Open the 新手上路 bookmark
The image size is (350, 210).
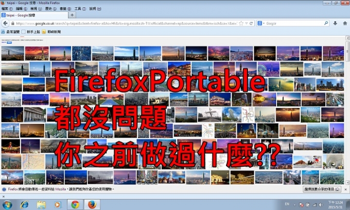tap(31, 32)
